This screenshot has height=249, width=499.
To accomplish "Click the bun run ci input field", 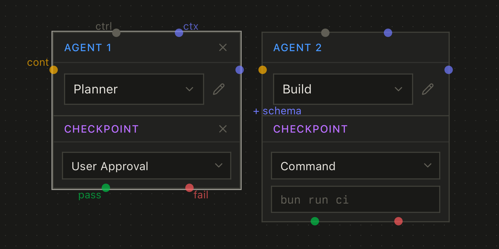I will [355, 199].
